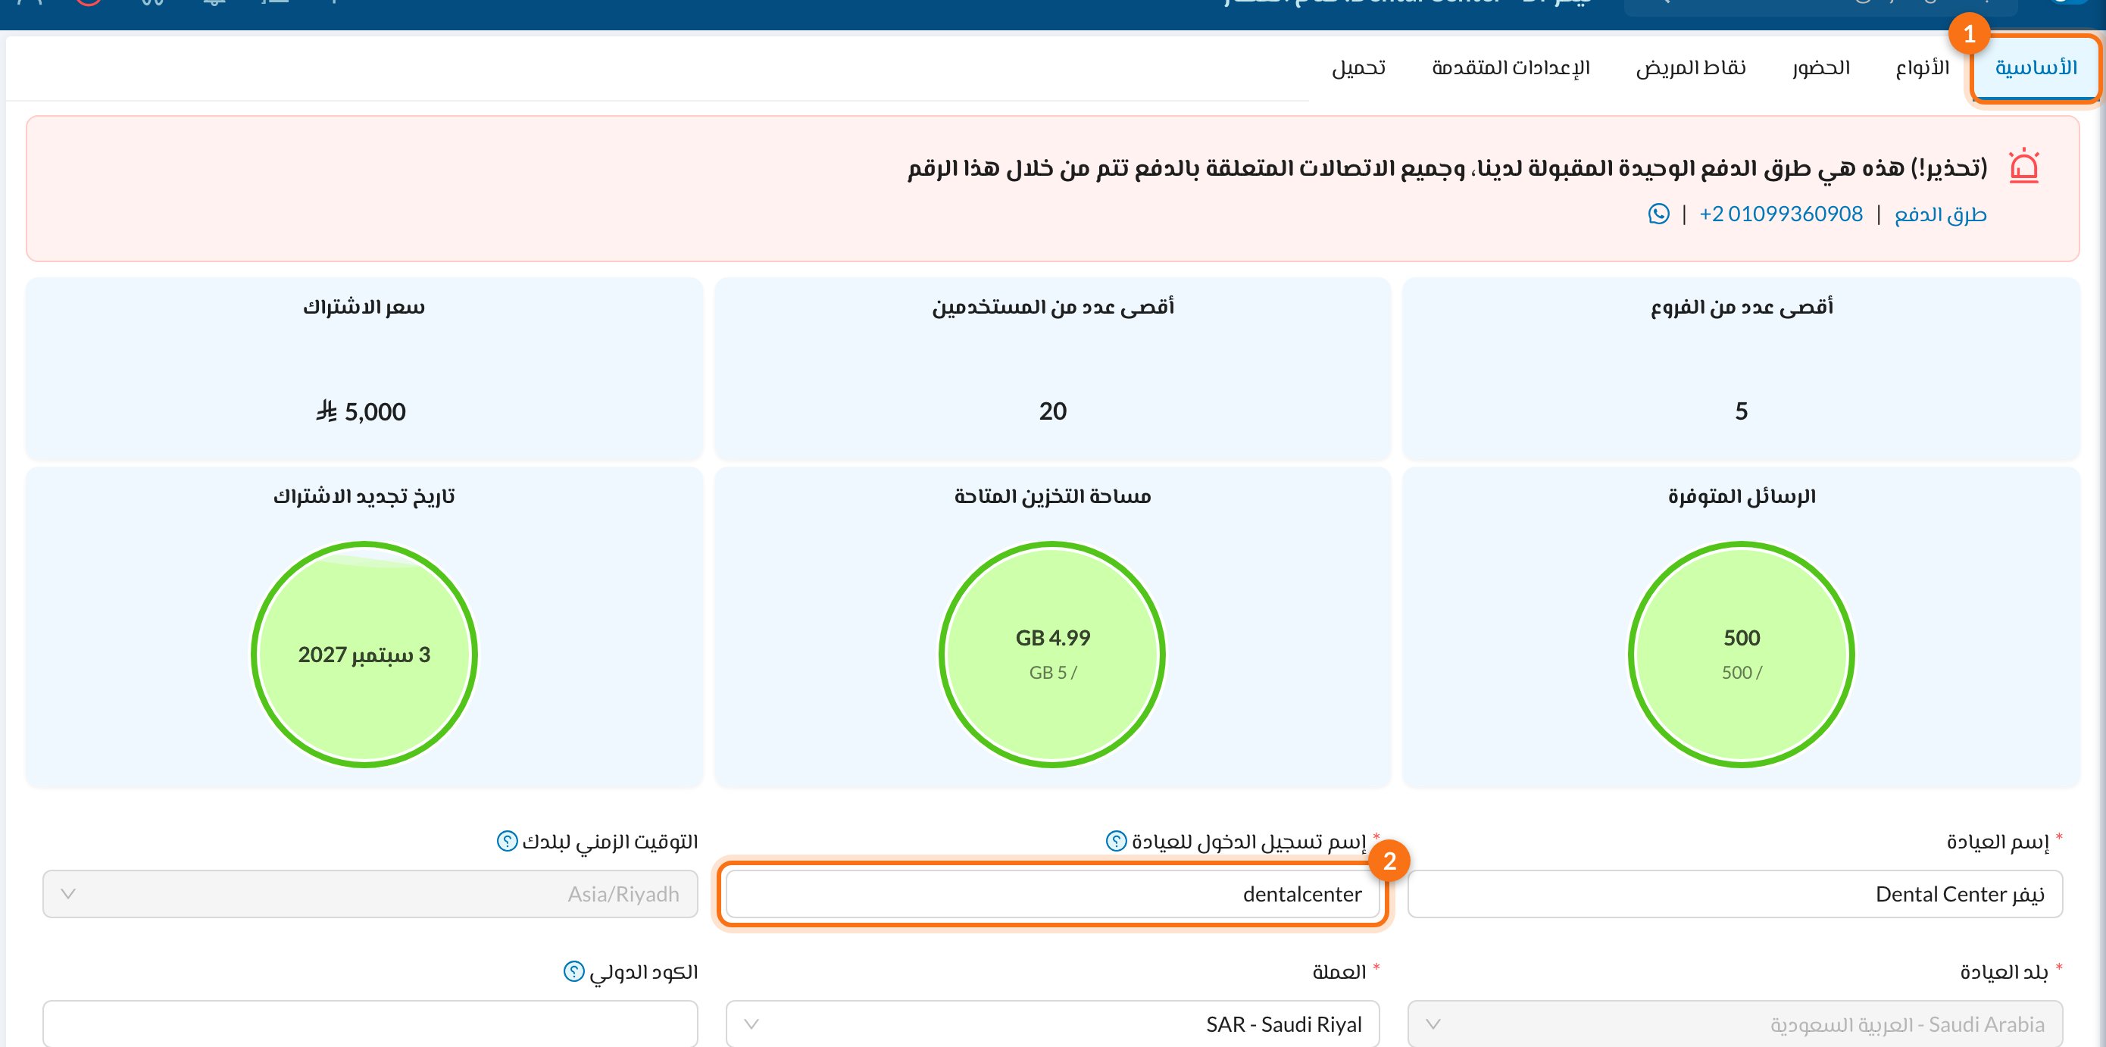Show help for التوقيت الزمني لبلدك
The image size is (2106, 1047).
(507, 841)
